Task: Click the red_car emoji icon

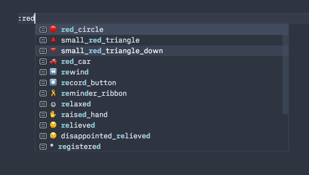Action: tap(53, 61)
